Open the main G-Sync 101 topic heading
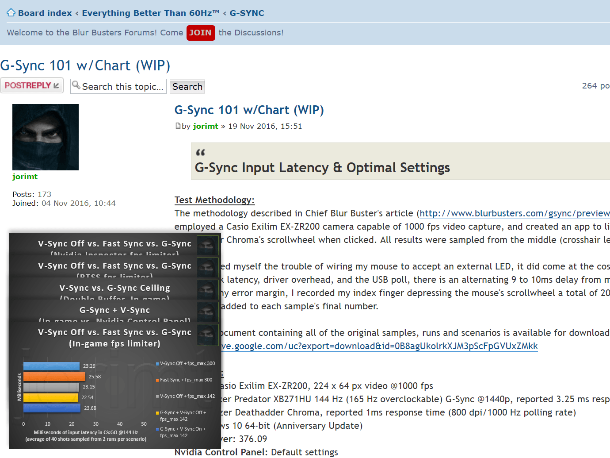Viewport: 610px width, 458px height. point(85,65)
